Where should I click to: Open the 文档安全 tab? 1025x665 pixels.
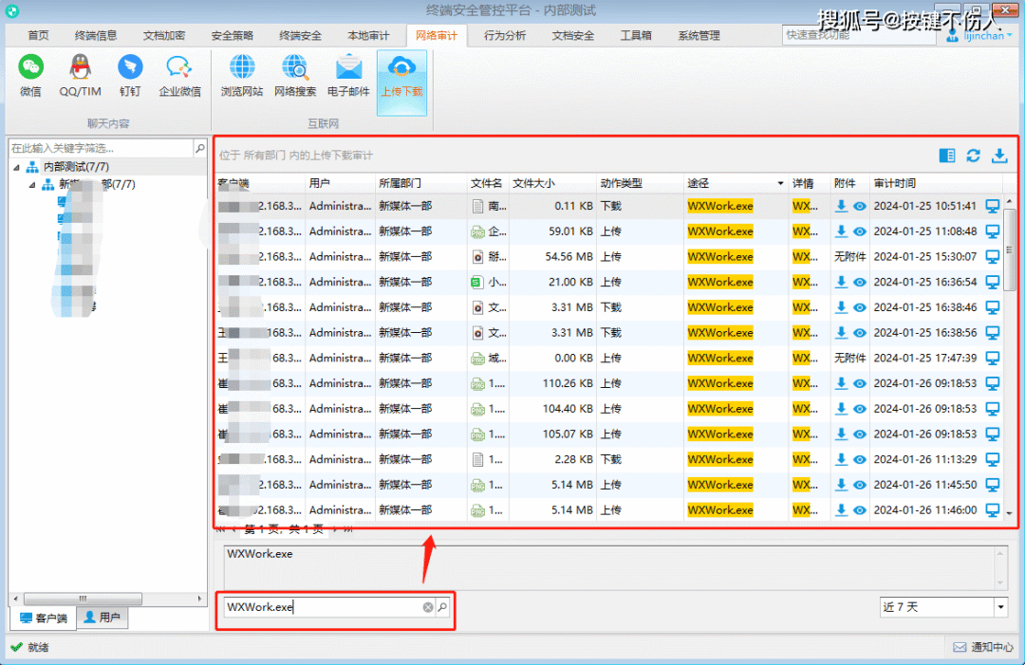click(x=572, y=35)
